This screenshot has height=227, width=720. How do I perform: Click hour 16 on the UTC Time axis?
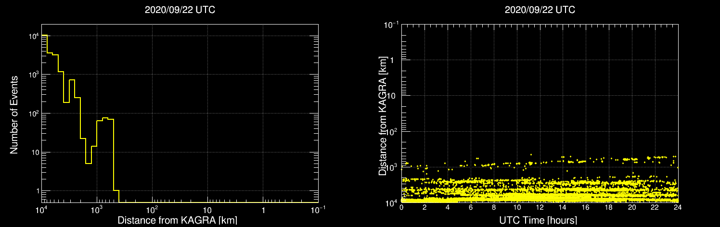click(x=586, y=207)
